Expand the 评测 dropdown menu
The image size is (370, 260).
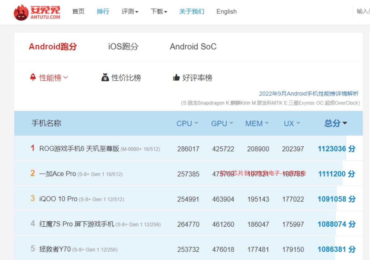point(130,11)
